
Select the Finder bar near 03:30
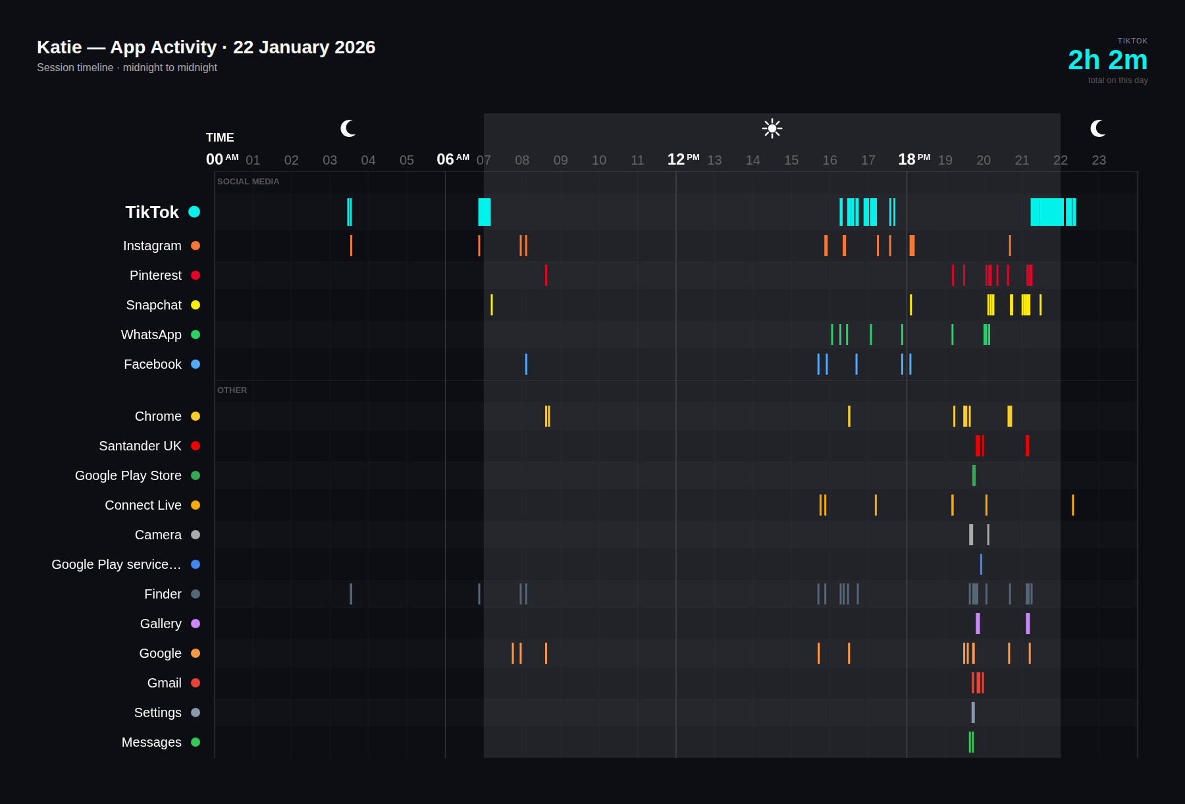click(351, 594)
